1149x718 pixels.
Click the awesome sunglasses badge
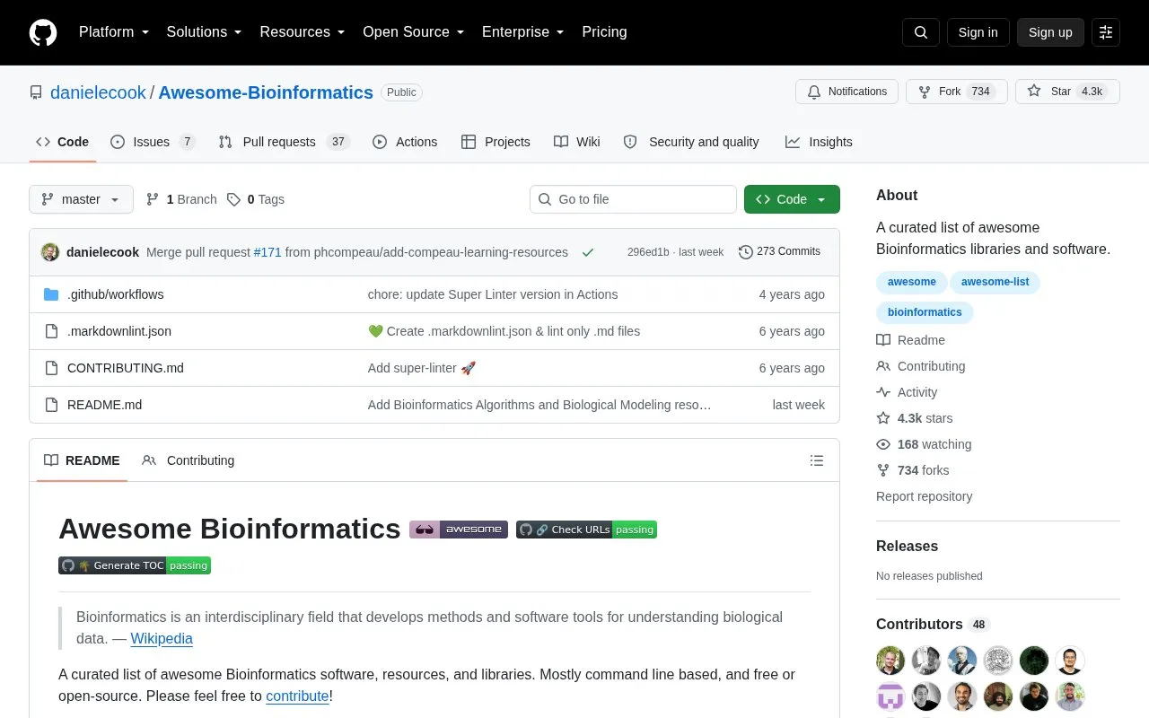[x=459, y=530]
